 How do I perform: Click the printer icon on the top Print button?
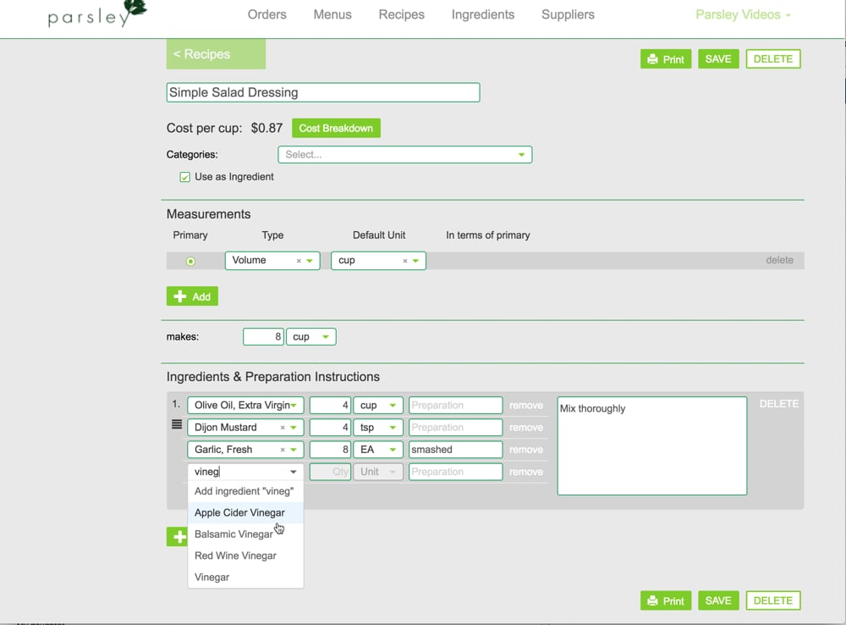(652, 58)
